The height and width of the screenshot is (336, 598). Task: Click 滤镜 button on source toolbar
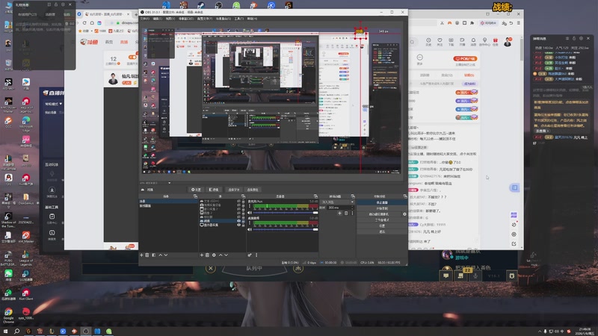pos(214,190)
